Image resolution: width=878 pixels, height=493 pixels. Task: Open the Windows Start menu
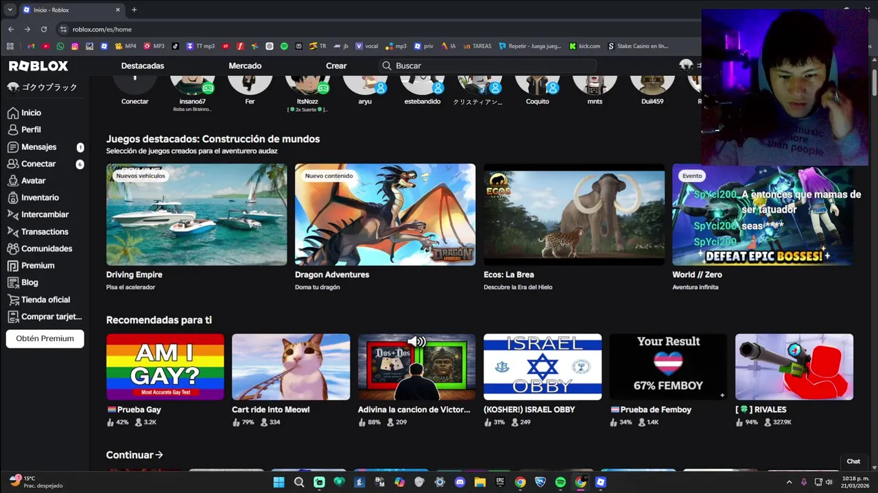coord(278,482)
